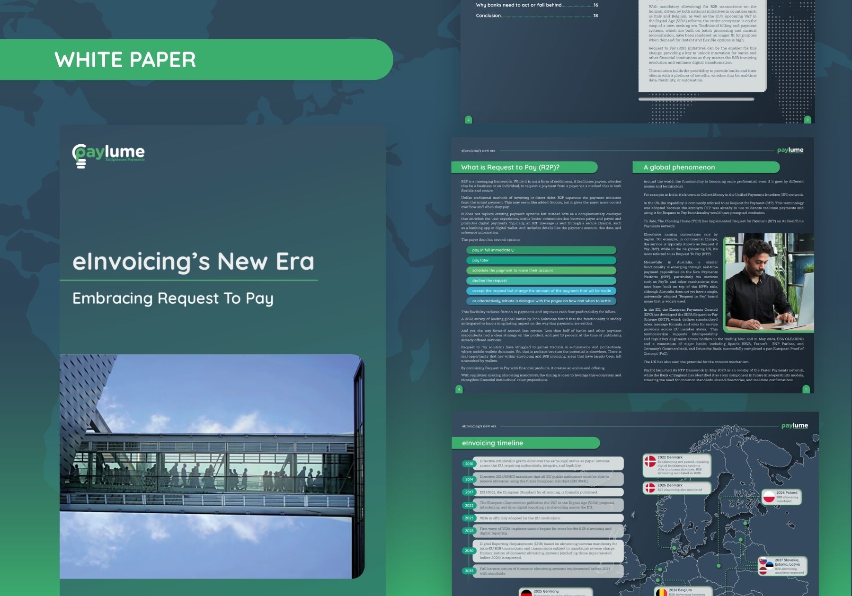Click the page 4 number badge
The width and height of the screenshot is (852, 596).
[x=459, y=389]
